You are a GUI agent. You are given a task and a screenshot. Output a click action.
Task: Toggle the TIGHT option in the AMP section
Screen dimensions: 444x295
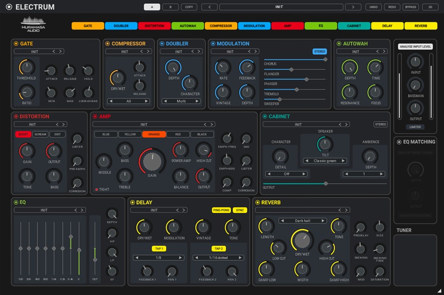click(x=98, y=189)
